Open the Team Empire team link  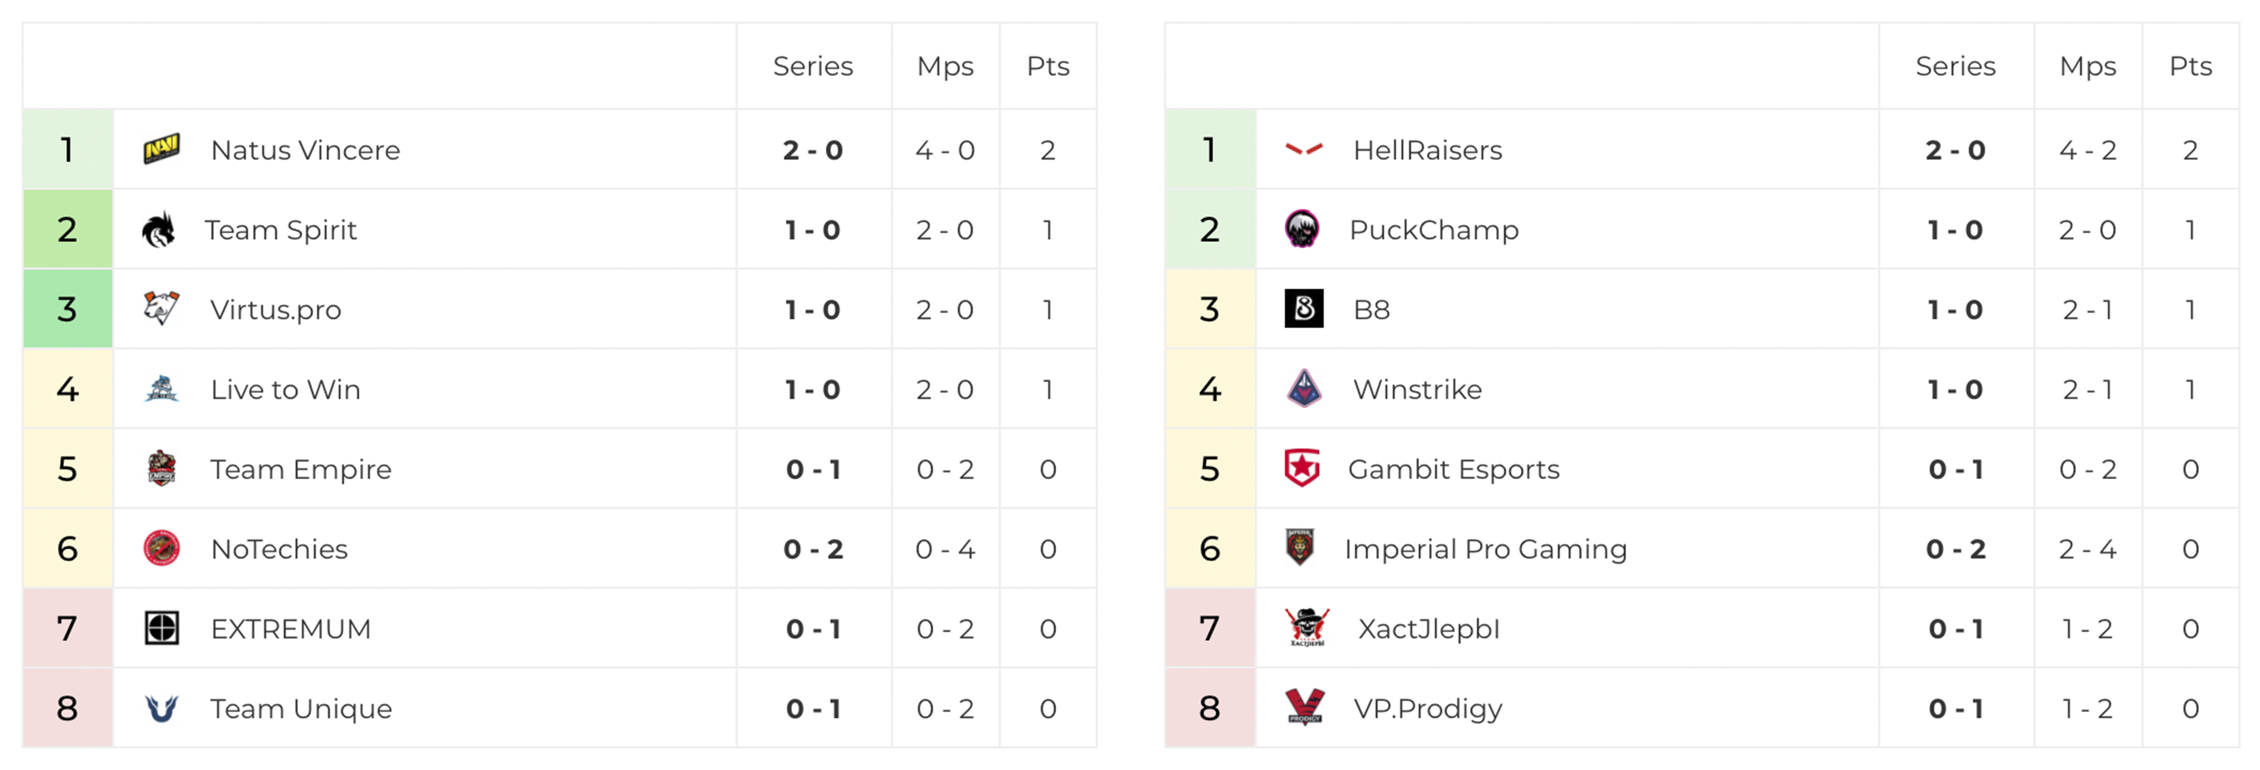click(300, 469)
